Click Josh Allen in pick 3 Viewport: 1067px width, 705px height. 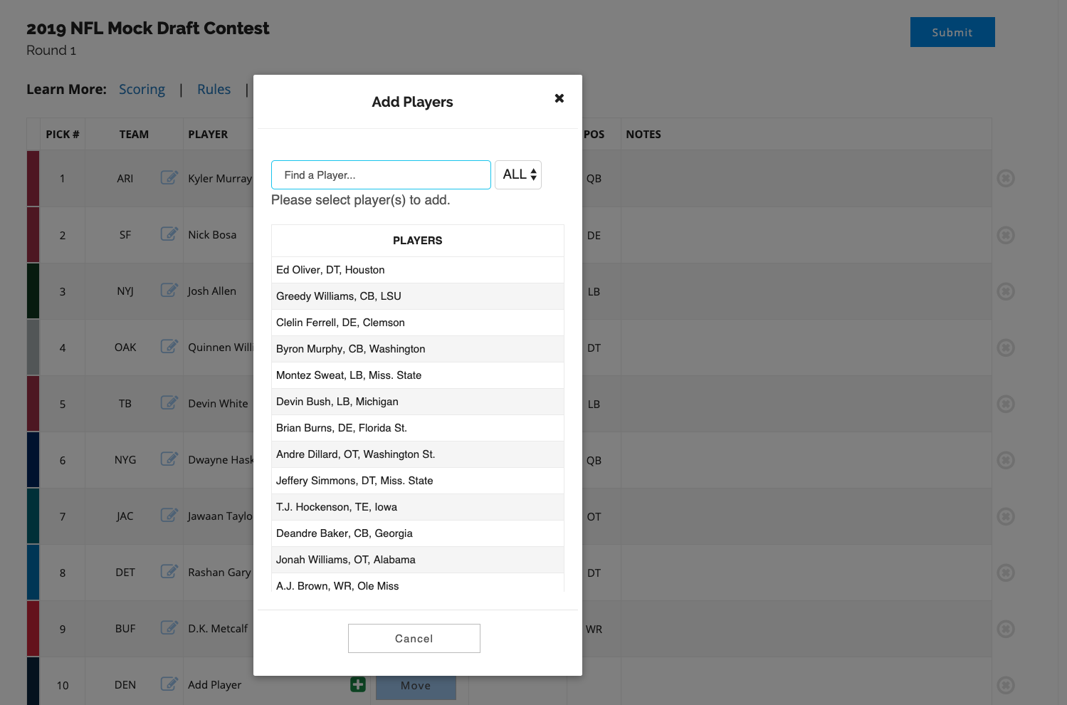point(211,291)
